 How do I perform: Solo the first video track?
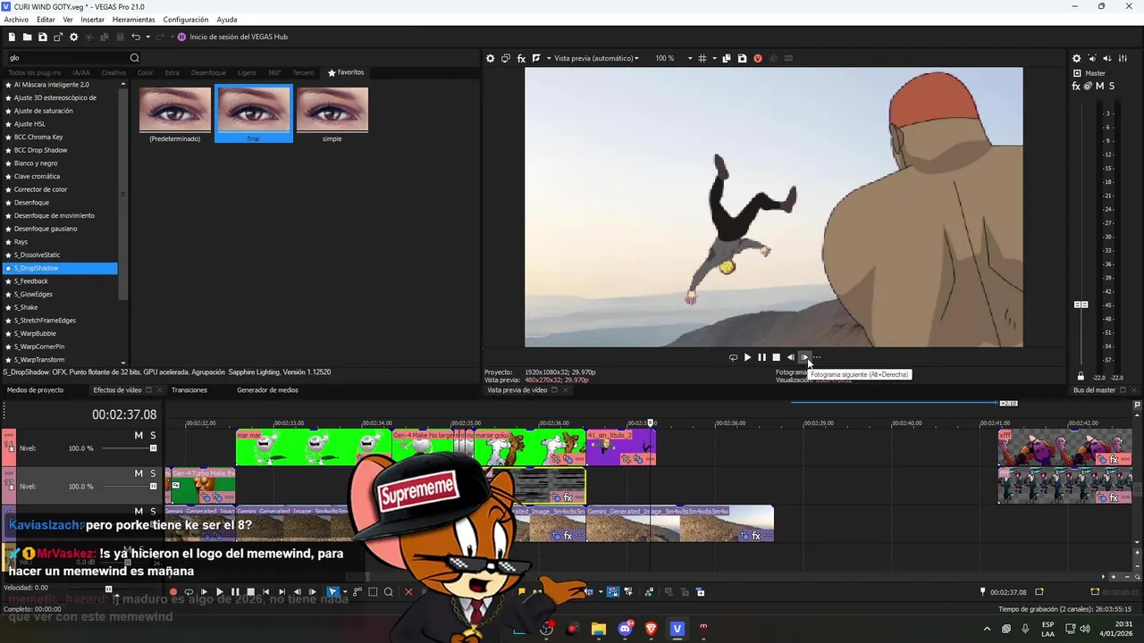(153, 435)
